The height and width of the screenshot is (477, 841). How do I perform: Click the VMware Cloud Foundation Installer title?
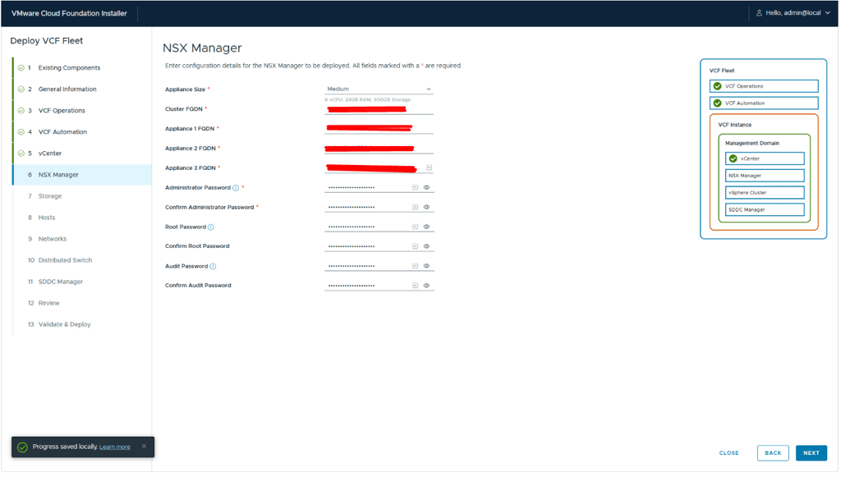pyautogui.click(x=69, y=13)
